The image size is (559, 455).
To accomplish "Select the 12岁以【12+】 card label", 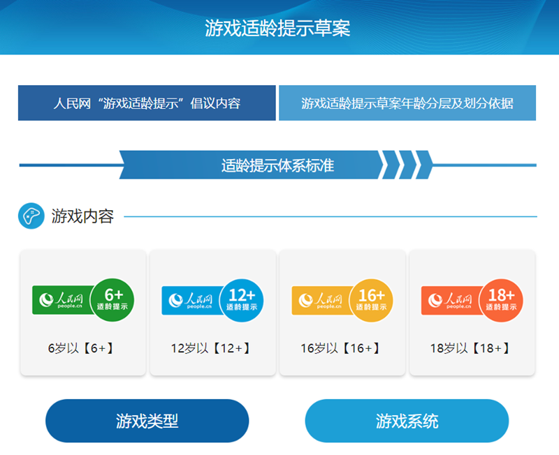I will (212, 348).
